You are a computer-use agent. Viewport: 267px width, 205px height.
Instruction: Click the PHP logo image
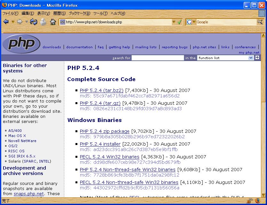21,44
